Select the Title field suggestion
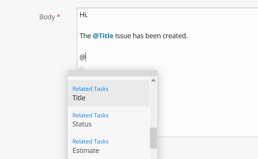This screenshot has height=159, width=258. click(x=109, y=94)
